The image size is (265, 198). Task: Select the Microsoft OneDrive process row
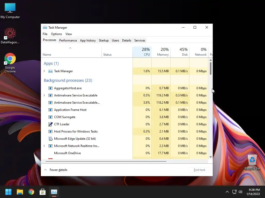125,153
